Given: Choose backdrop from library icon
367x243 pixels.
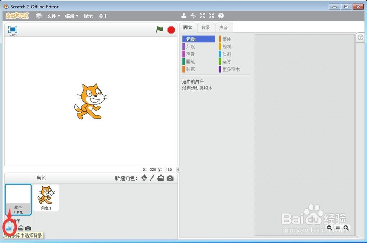Looking at the screenshot, I should 9,228.
